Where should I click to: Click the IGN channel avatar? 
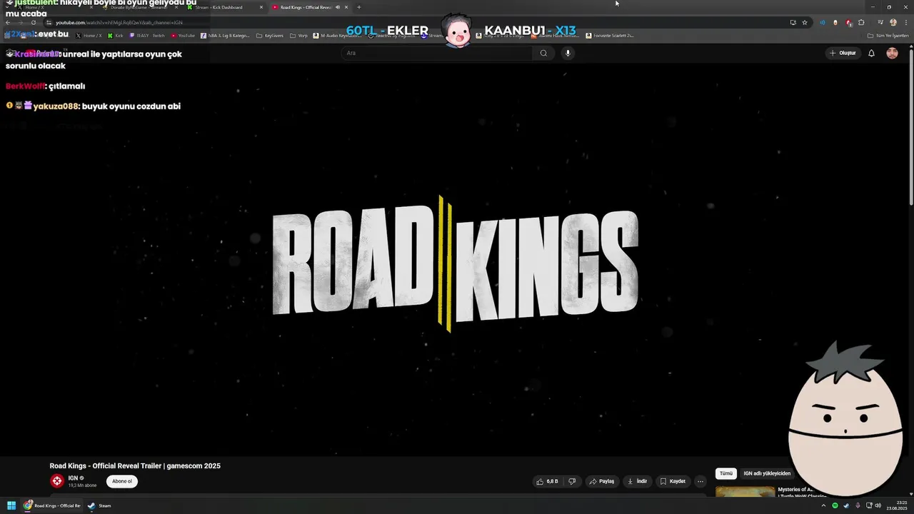pyautogui.click(x=57, y=481)
